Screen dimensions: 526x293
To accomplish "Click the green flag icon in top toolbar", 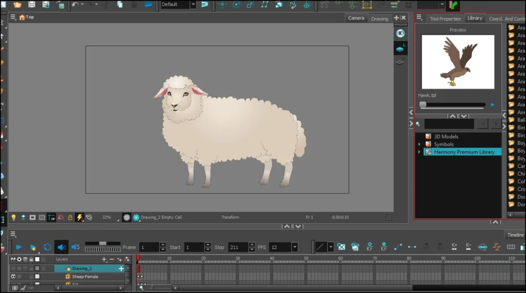I will coord(454,5).
